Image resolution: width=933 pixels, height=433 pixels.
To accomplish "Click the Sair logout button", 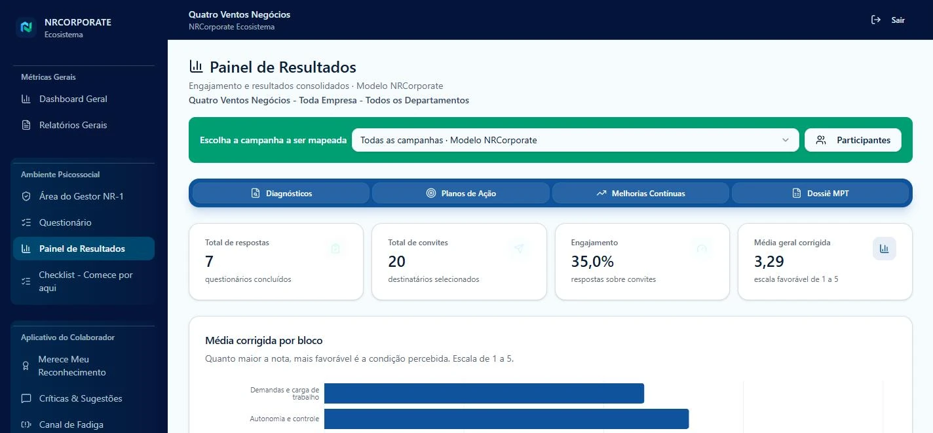I will 888,20.
